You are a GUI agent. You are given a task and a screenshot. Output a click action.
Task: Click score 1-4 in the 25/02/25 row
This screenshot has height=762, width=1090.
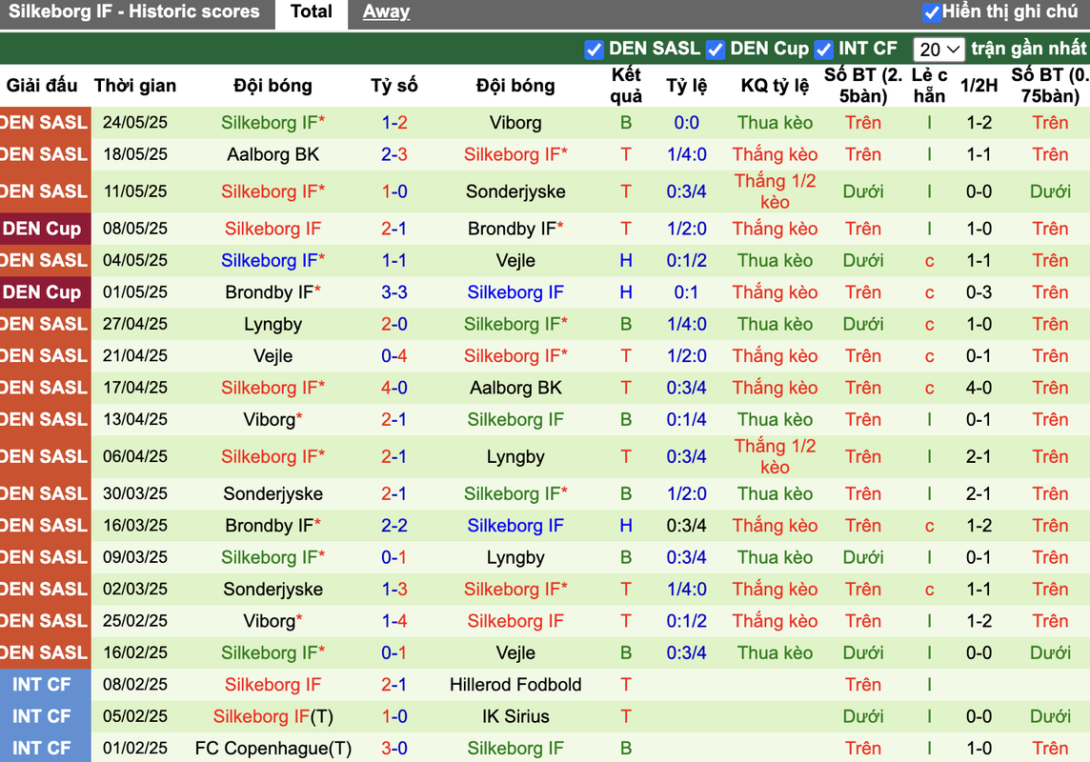click(394, 621)
